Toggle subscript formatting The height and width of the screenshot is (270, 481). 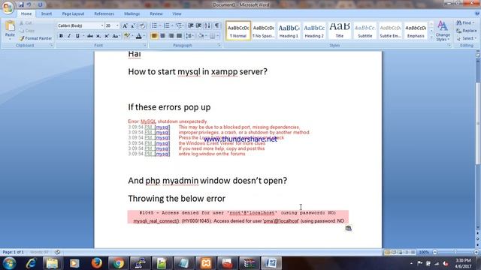[98, 36]
